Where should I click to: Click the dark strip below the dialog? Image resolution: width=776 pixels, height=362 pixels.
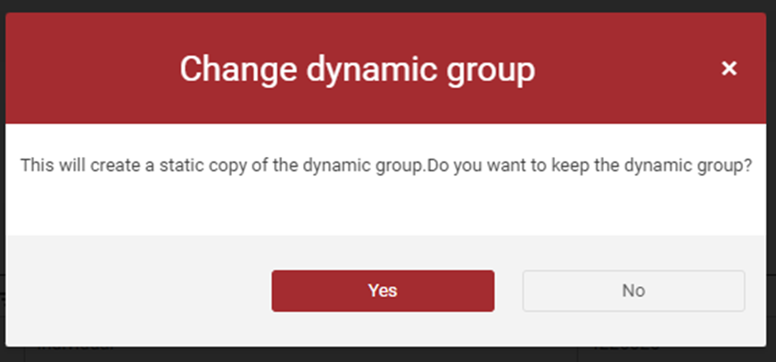[388, 355]
